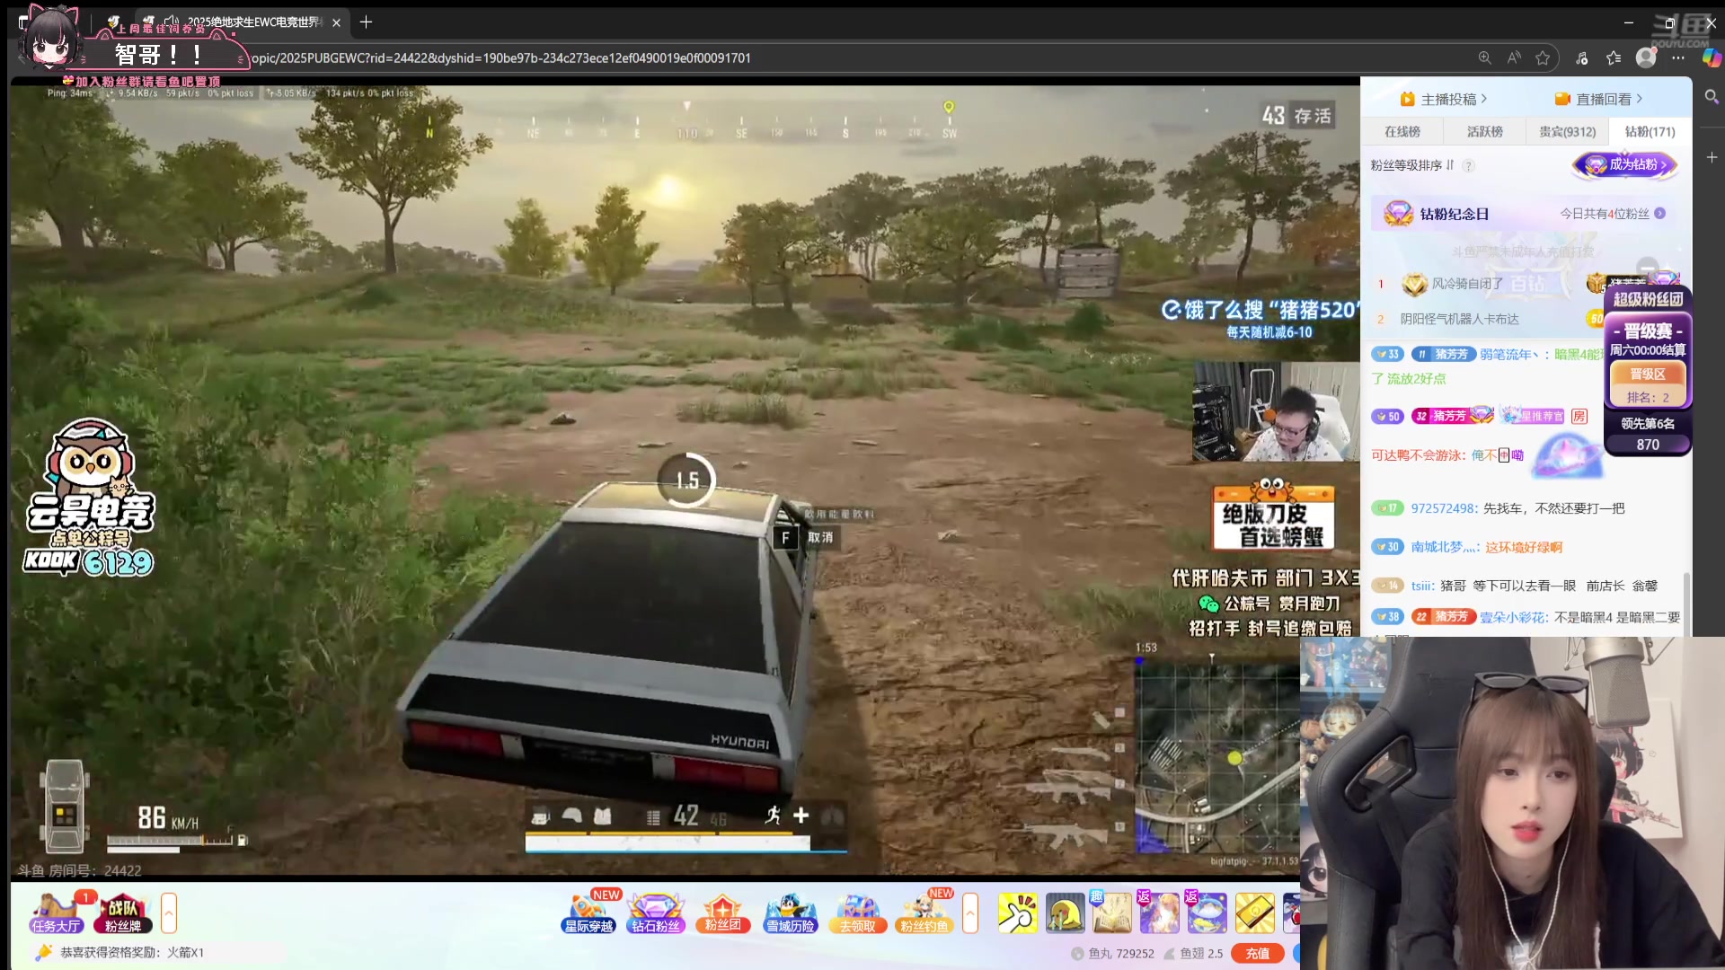Open the 直播回看 arrow link
Screen dimensions: 1725x970
coord(1599,99)
